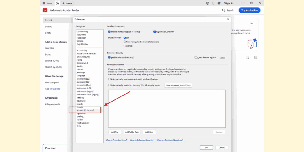Open the three-dots menu on the card
The width and height of the screenshot is (304, 152).
[251, 24]
